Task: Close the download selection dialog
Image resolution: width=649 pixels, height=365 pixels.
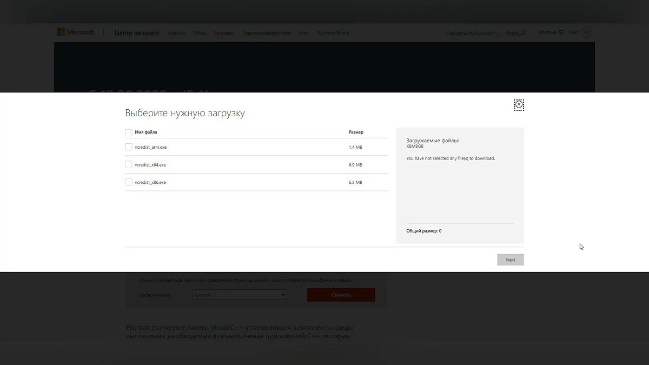Action: point(519,105)
